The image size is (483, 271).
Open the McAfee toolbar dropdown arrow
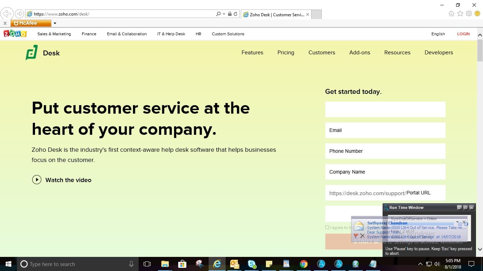(55, 23)
